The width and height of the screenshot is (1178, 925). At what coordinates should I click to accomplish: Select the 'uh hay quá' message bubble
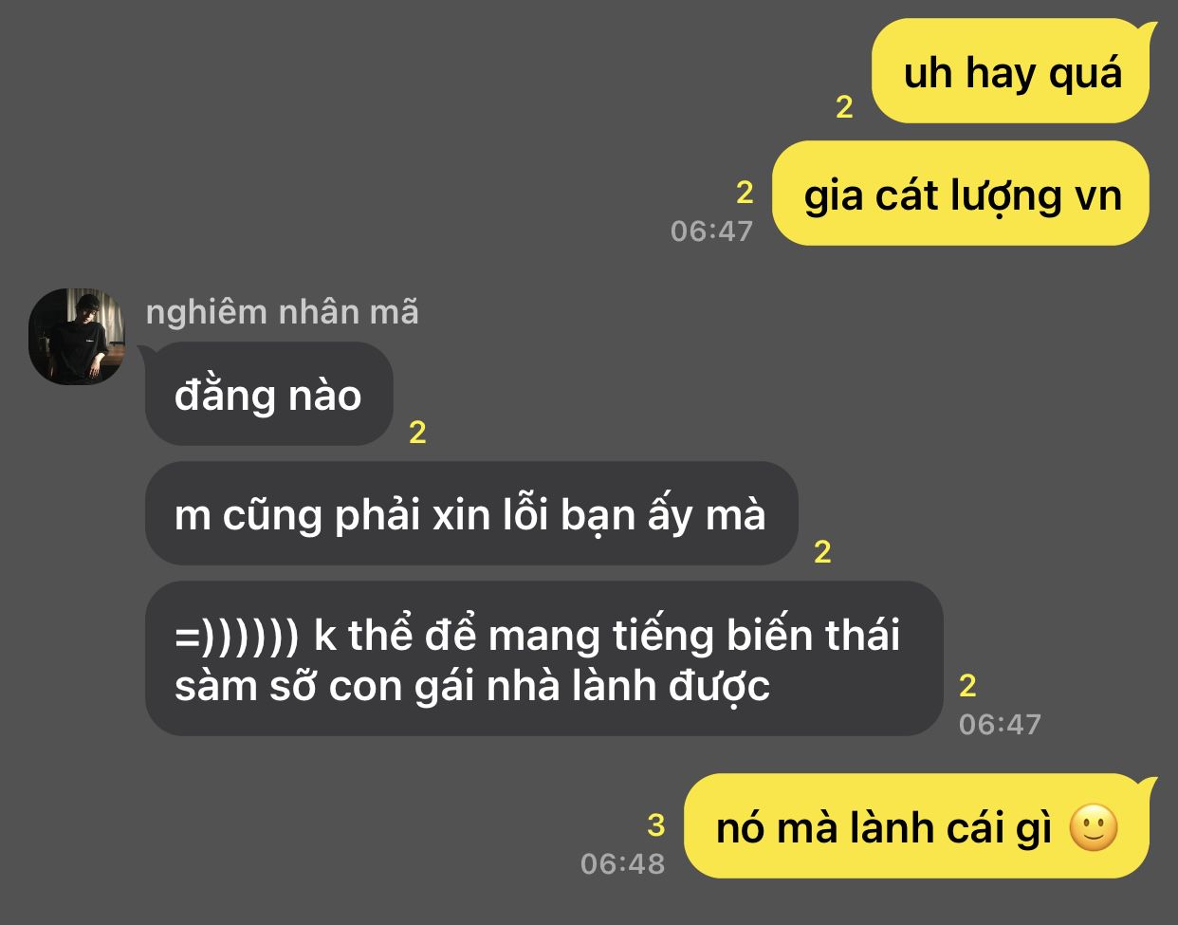[x=1011, y=71]
